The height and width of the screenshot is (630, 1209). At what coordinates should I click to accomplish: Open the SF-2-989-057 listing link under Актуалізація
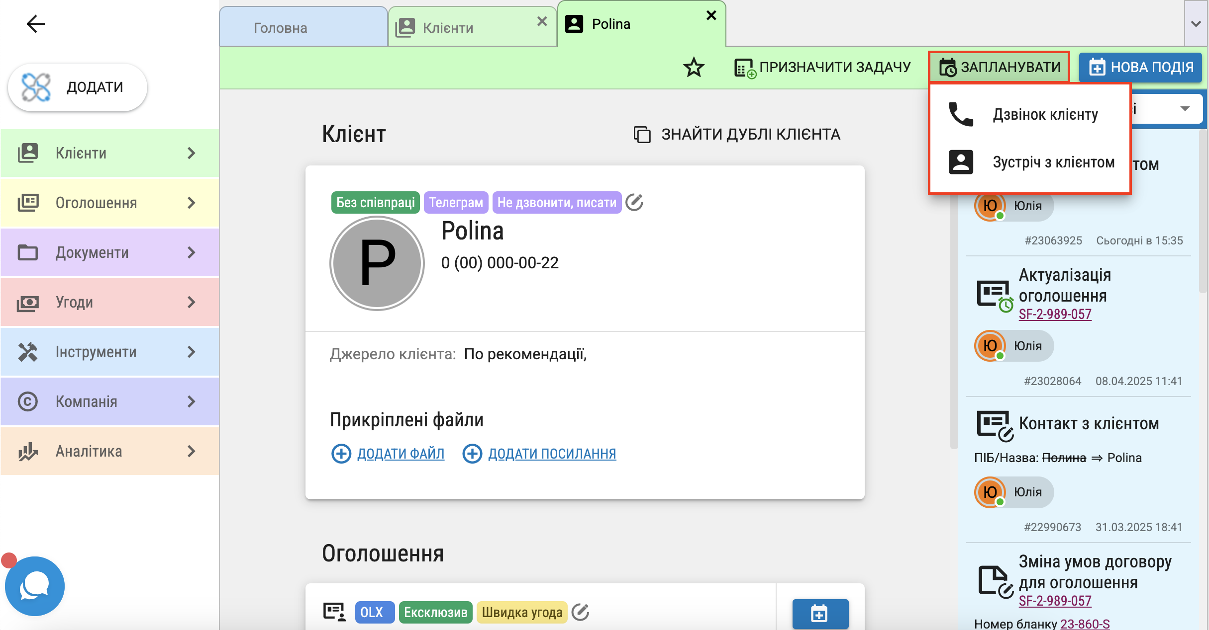1055,314
